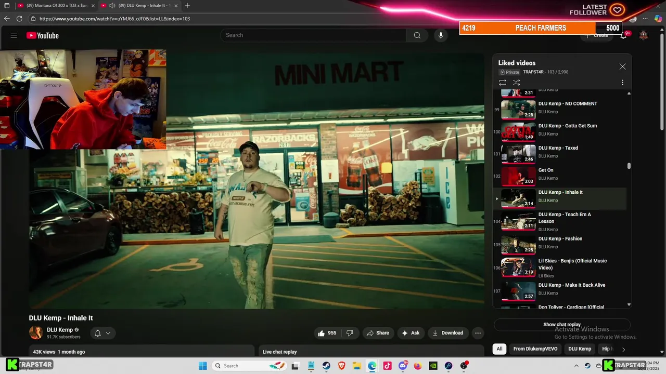
Task: Go to the YouTube home logo
Action: pyautogui.click(x=43, y=35)
